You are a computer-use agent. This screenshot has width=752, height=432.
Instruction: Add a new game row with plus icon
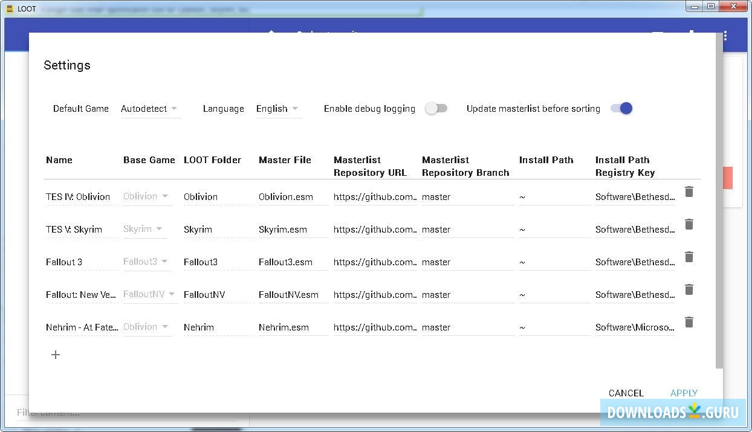click(x=56, y=355)
